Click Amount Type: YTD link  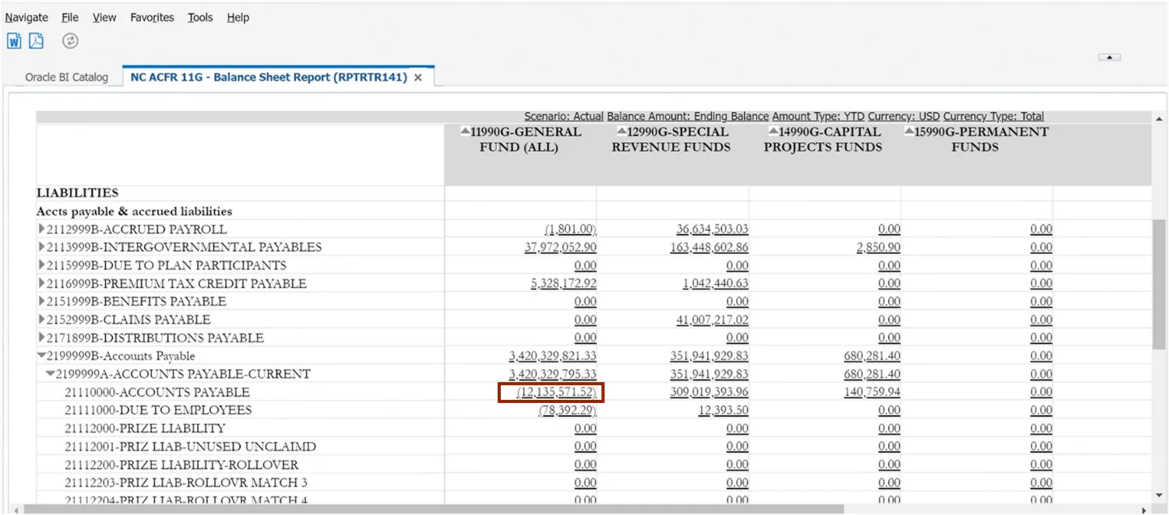[x=819, y=116]
